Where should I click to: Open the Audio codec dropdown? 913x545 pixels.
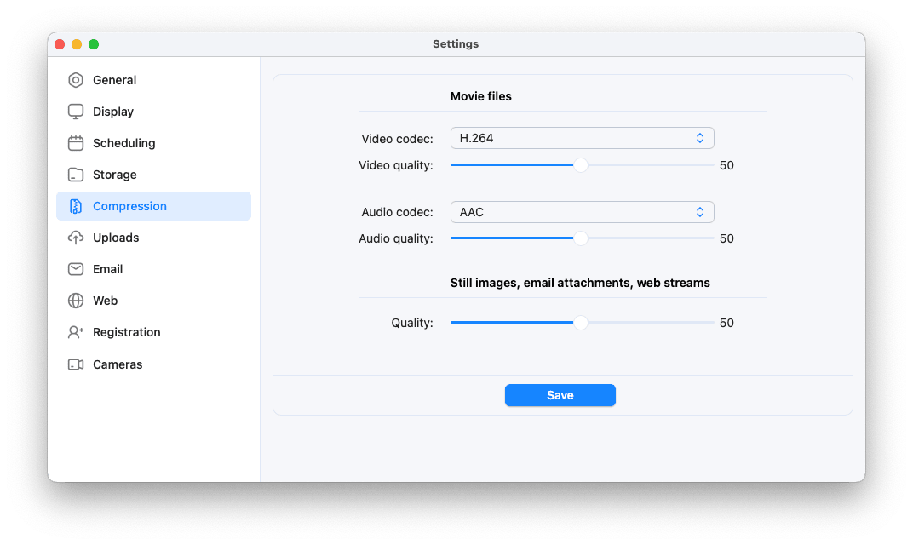coord(582,211)
